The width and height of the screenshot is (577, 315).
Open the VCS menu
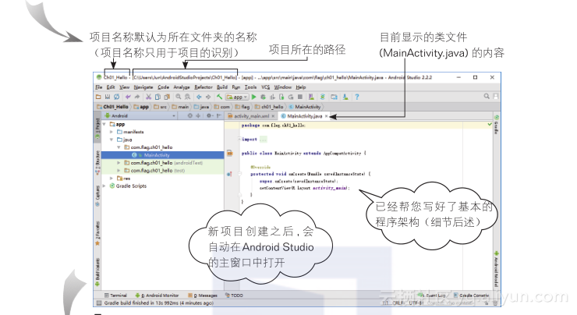point(266,87)
